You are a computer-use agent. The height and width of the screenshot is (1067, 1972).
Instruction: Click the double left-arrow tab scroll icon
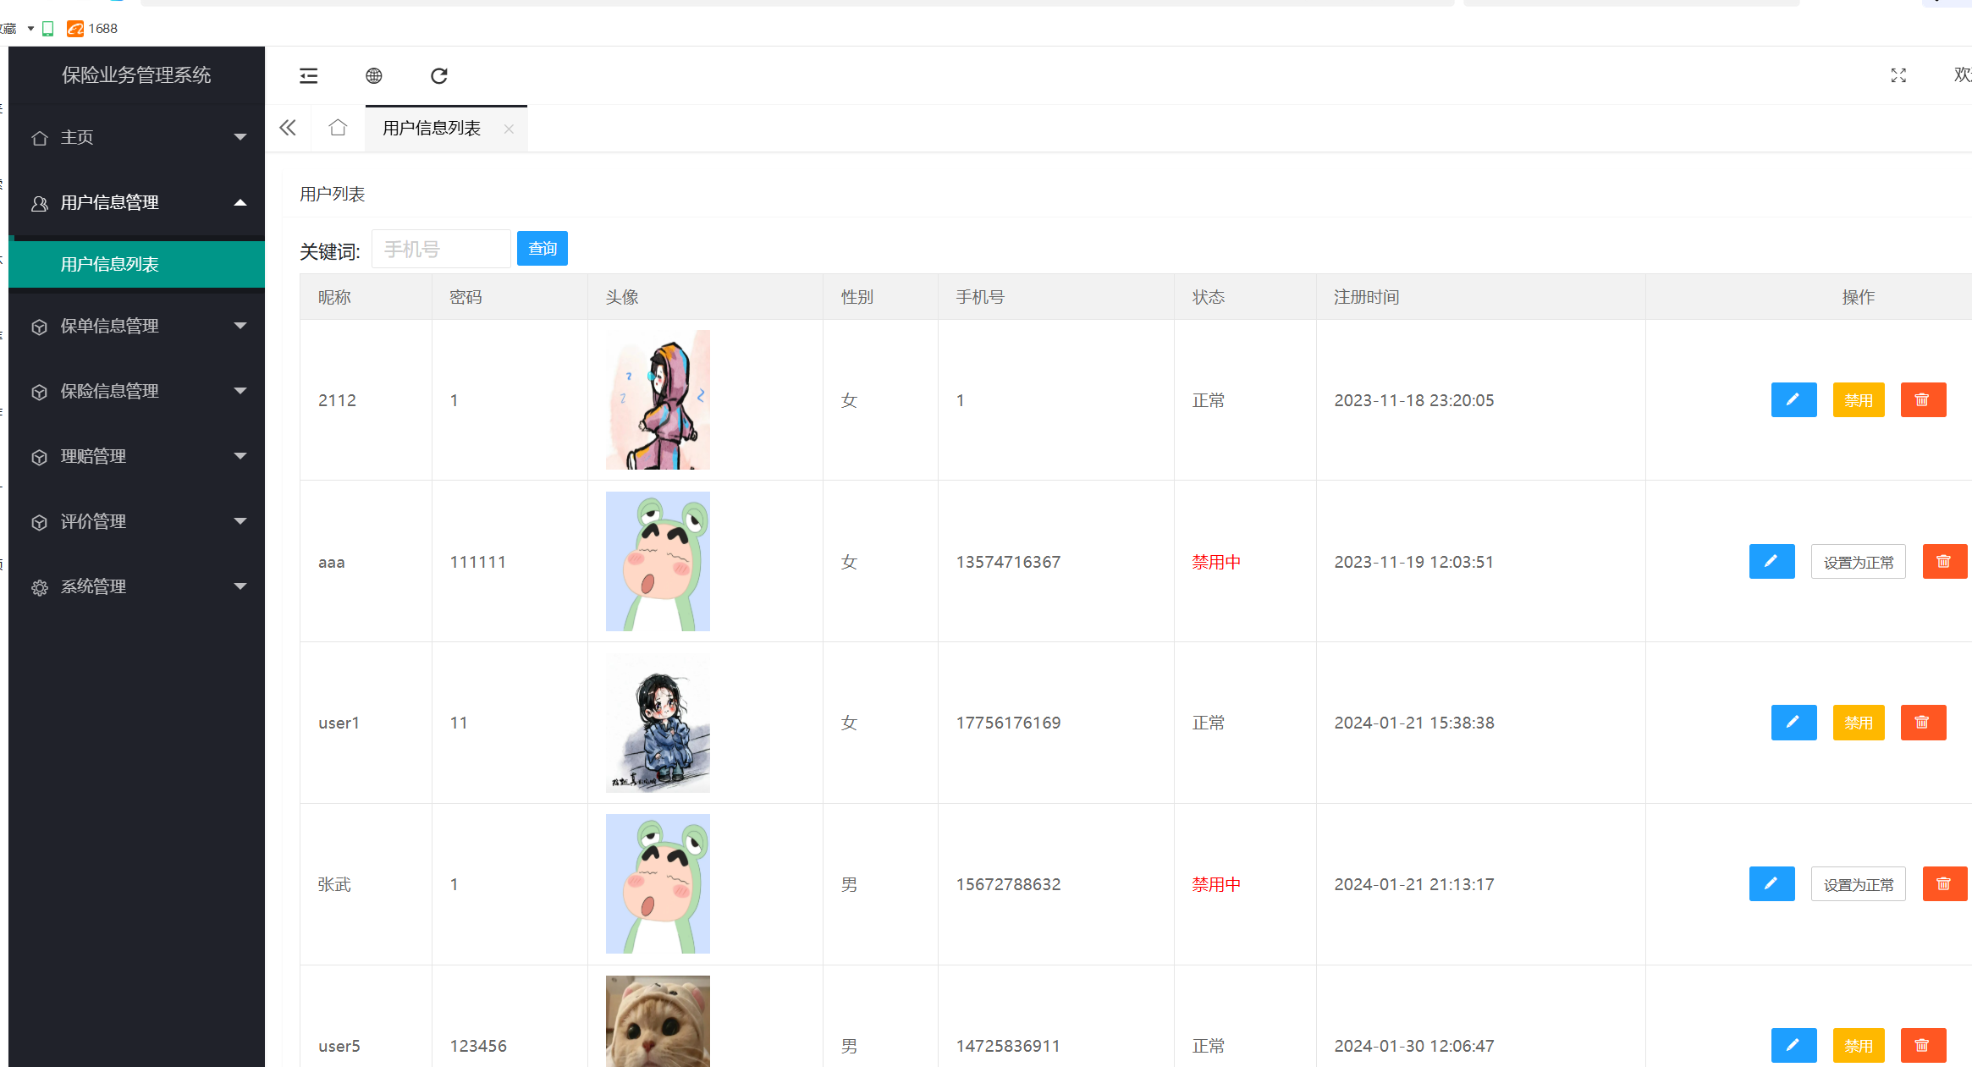tap(288, 128)
